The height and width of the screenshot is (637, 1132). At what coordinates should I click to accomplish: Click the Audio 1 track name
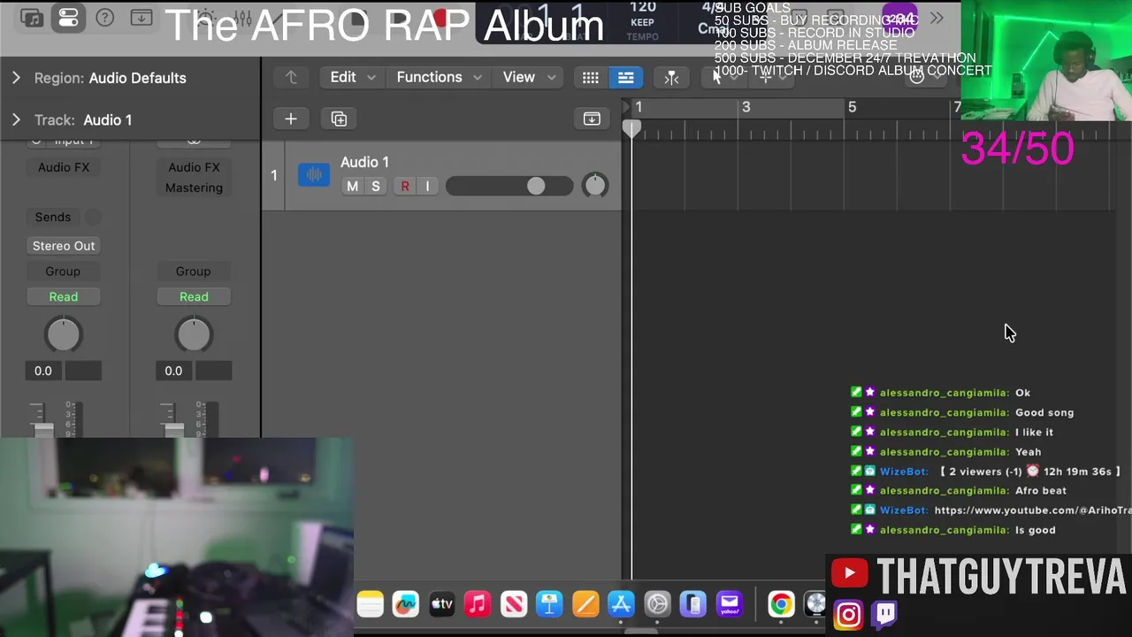coord(364,162)
